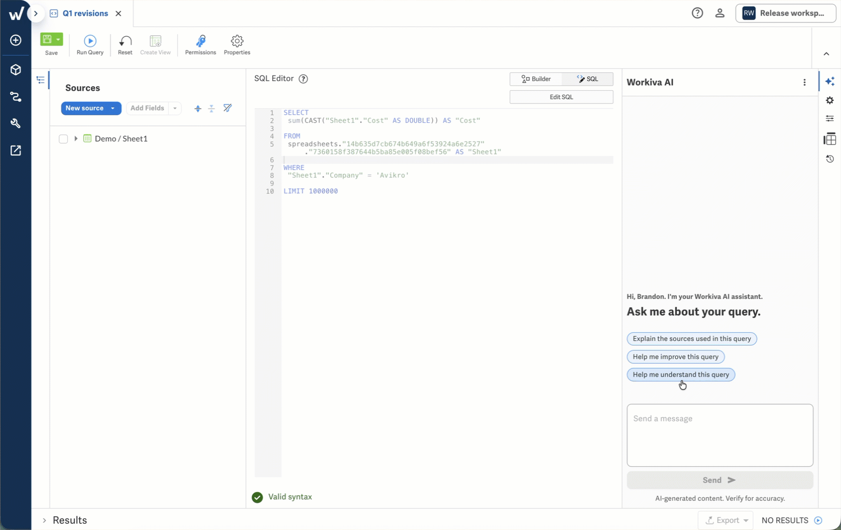Image resolution: width=841 pixels, height=530 pixels.
Task: Click the Demo / Sheet1 table icon
Action: [x=87, y=139]
